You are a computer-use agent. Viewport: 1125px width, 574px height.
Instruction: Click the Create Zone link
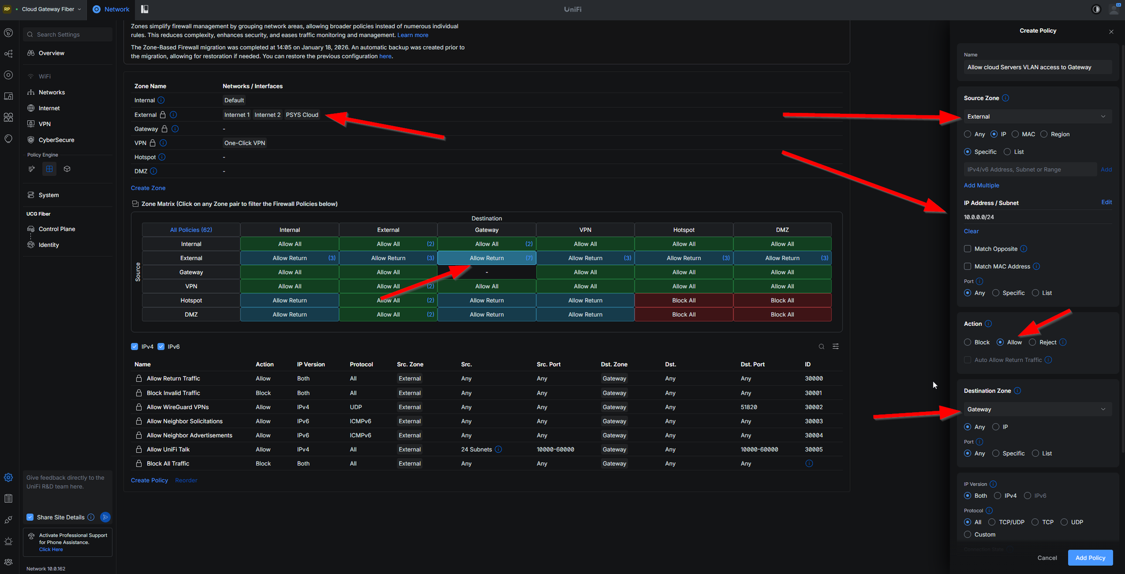[148, 188]
